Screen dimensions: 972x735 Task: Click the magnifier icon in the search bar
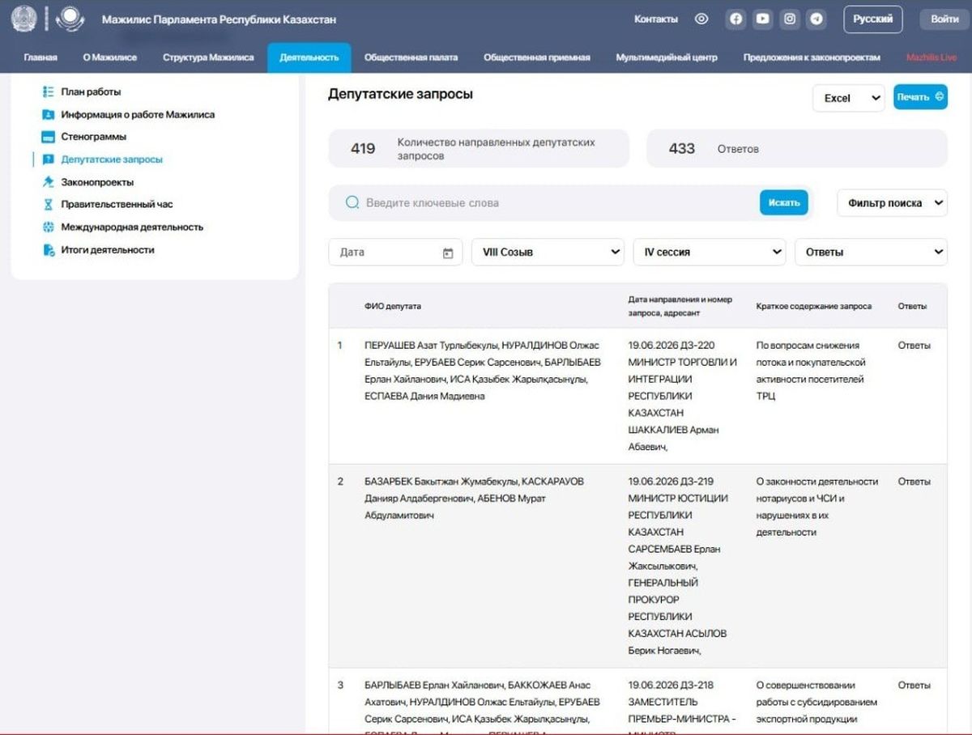[x=352, y=202]
